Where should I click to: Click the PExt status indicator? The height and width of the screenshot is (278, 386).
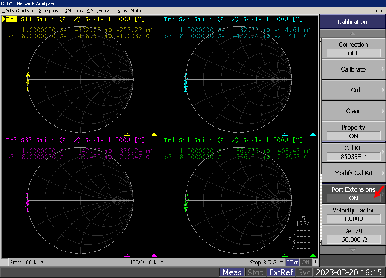[x=292, y=262]
